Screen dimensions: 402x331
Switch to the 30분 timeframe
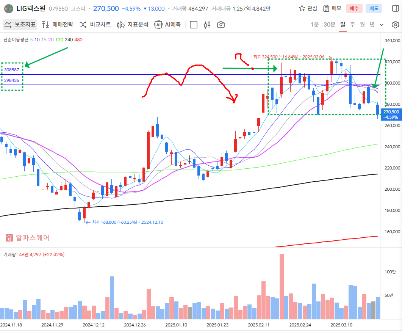coord(330,25)
